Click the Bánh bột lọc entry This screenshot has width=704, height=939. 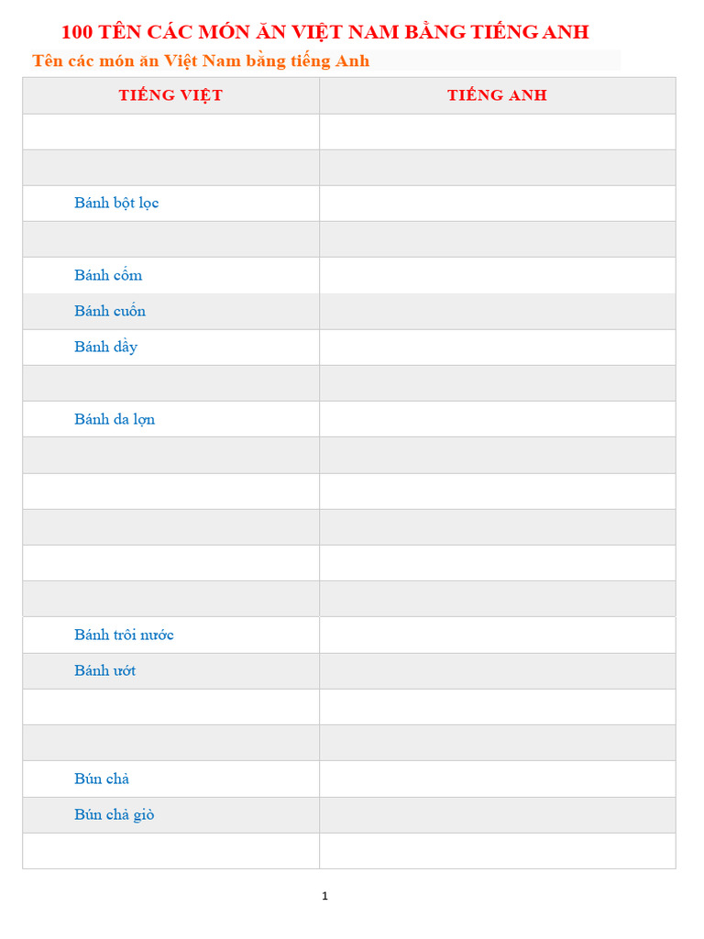pos(116,204)
